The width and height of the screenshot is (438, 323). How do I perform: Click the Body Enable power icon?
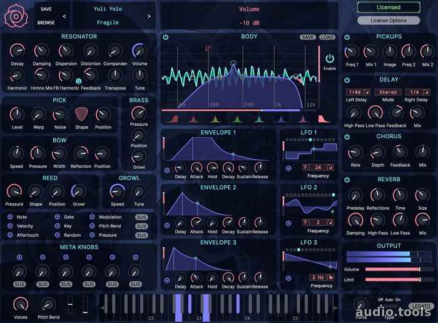(330, 59)
